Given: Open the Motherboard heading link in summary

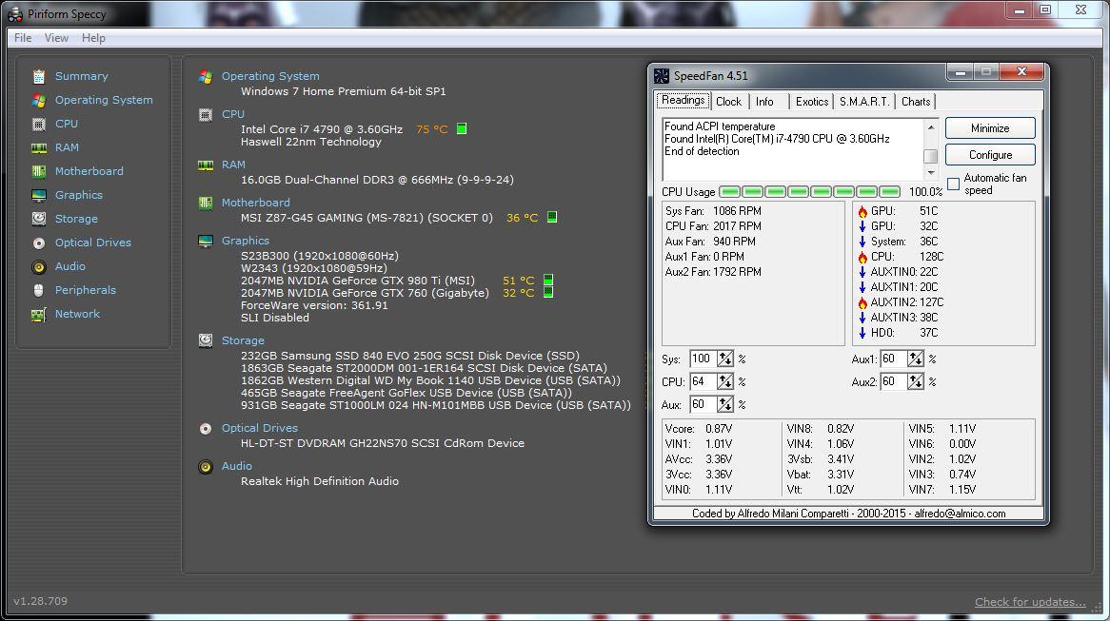Looking at the screenshot, I should (x=255, y=203).
